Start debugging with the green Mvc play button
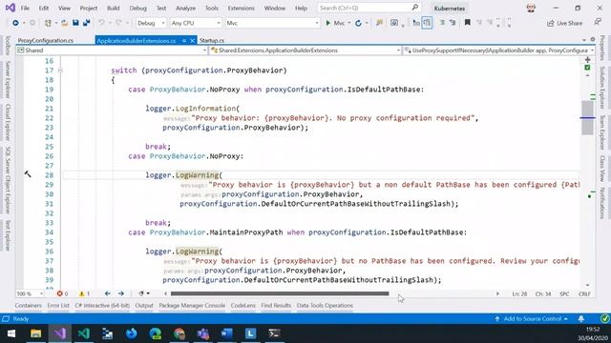 (335, 23)
